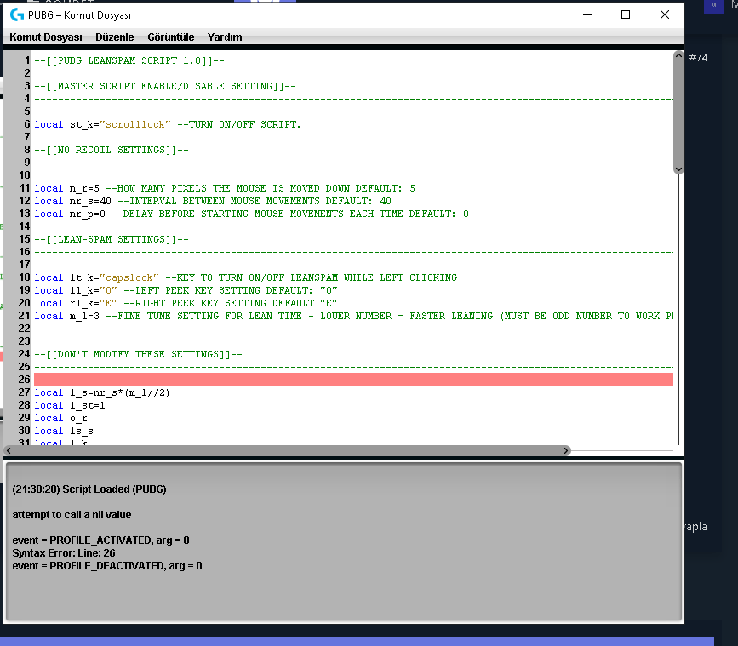Click the Logitech G logo in title bar
The width and height of the screenshot is (738, 646).
pos(17,15)
